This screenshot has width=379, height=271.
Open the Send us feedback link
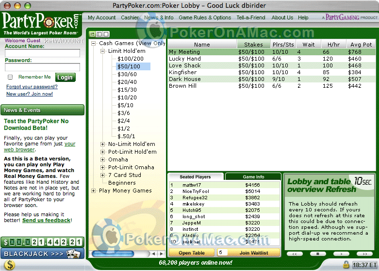pyautogui.click(x=46, y=220)
